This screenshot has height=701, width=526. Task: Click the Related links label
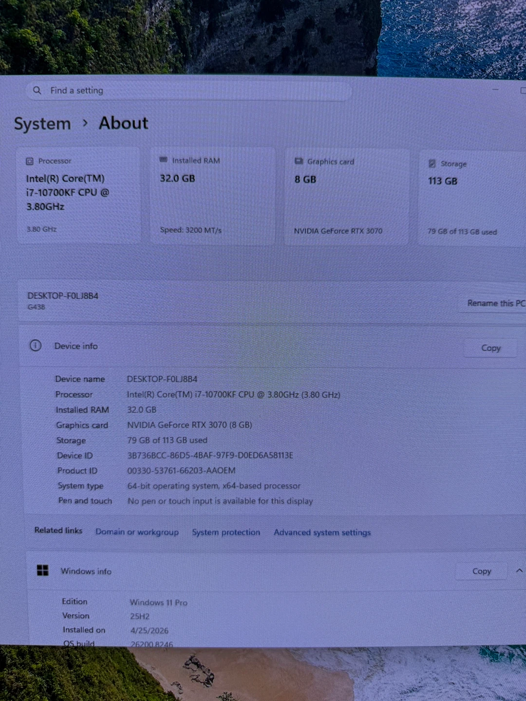coord(58,530)
